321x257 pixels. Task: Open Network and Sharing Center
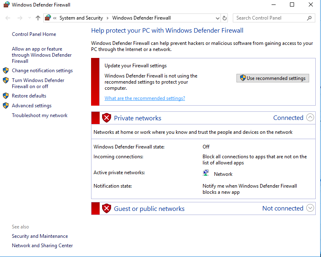tap(42, 246)
